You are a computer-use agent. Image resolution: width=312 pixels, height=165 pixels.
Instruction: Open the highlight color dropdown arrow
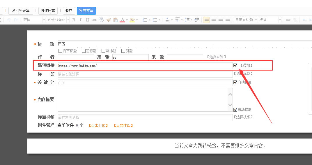(x=137, y=20)
